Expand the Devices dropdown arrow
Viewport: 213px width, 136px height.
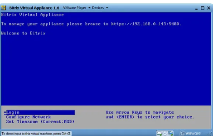click(x=107, y=8)
